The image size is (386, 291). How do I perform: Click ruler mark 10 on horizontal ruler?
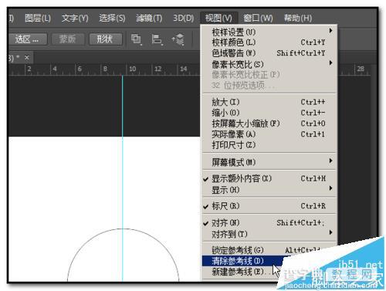tap(133, 69)
